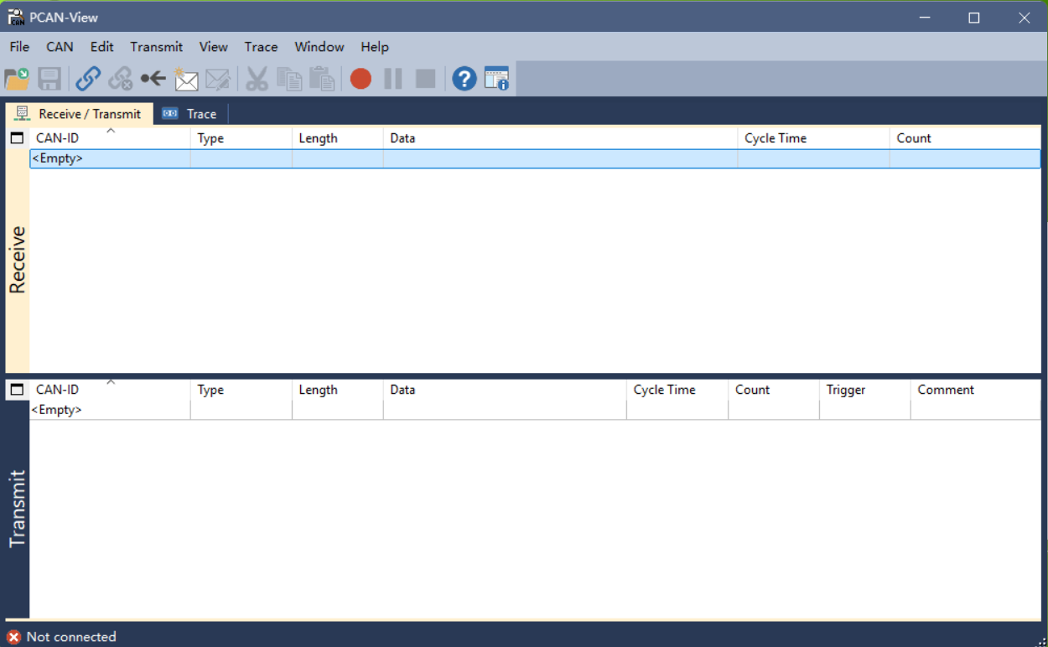Viewport: 1048px width, 647px height.
Task: Click the Receive pane maximize icon
Action: [x=17, y=138]
